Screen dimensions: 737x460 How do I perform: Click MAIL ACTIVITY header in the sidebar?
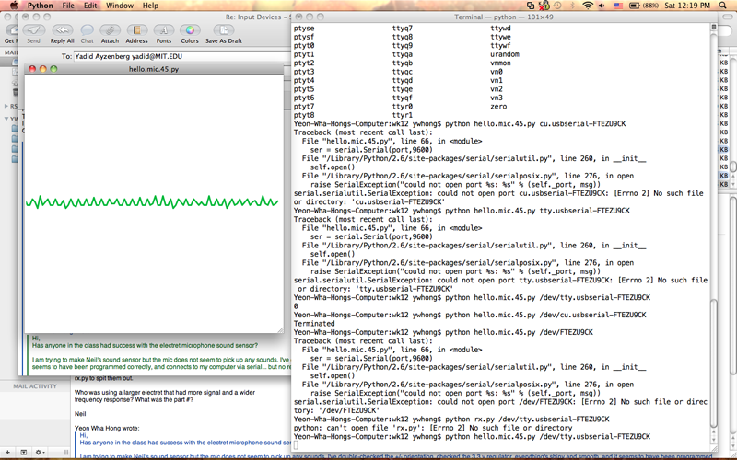coord(35,386)
